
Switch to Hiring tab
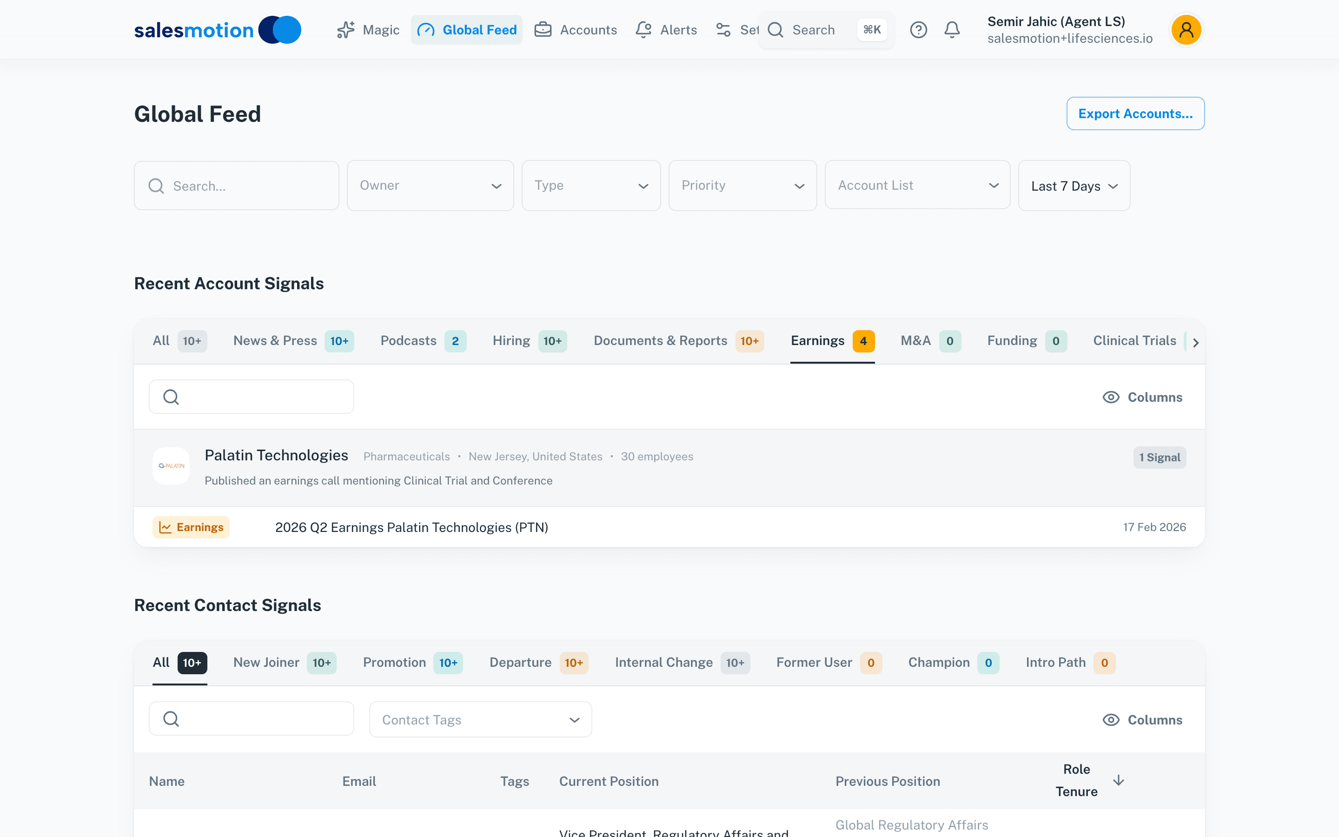tap(530, 341)
